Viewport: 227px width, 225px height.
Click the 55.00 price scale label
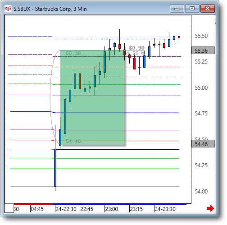click(x=201, y=87)
